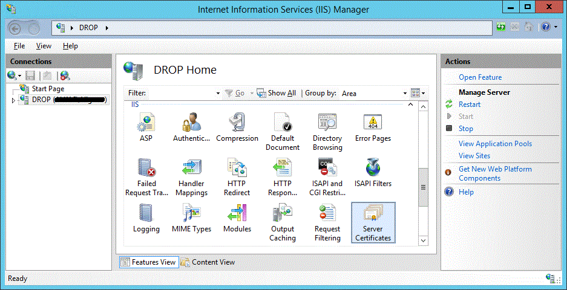Screen dimensions: 567x290
Task: Open the ISAPI Filters feature
Action: tap(373, 169)
